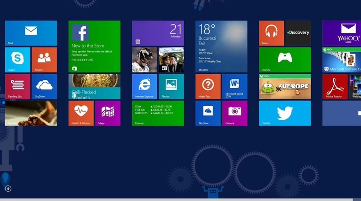The image size is (361, 201).
Task: Open the Music tile with headphones
Action: [272, 33]
